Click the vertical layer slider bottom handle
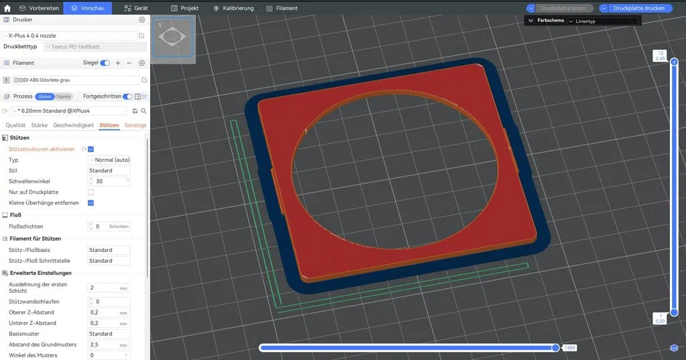This screenshot has width=686, height=360. tap(674, 312)
